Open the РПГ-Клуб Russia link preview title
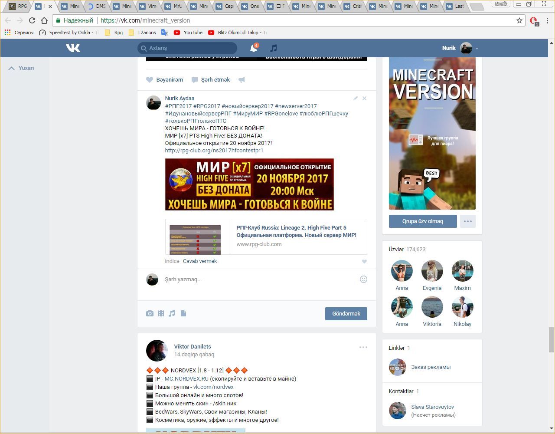 coord(297,231)
